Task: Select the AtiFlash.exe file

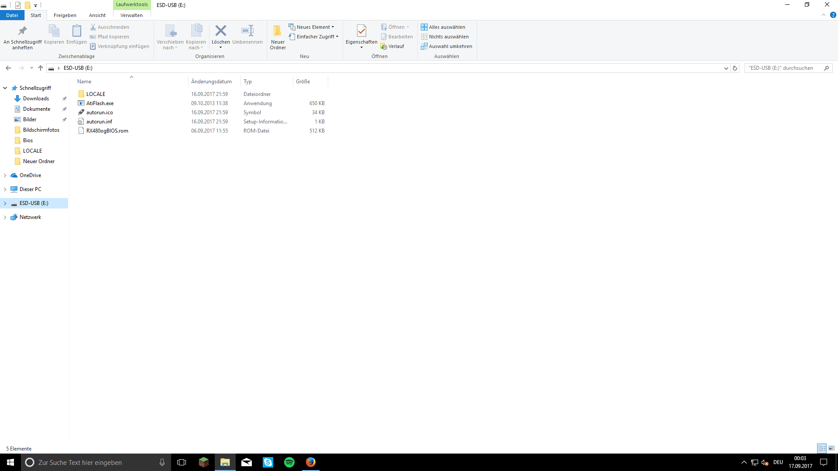Action: pos(100,103)
